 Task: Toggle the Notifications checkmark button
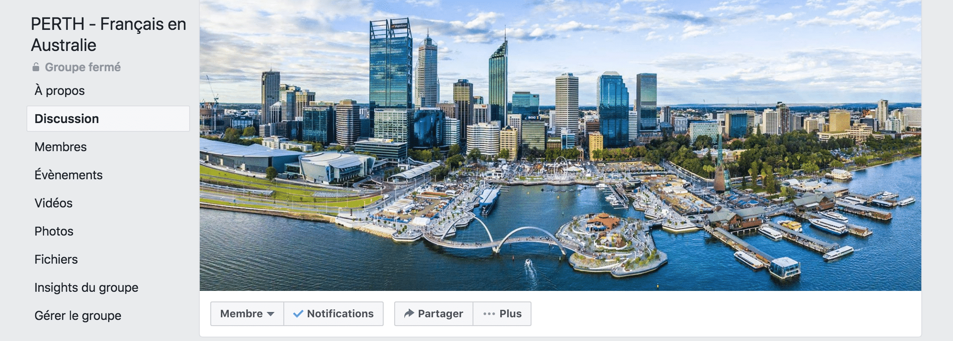click(x=334, y=314)
